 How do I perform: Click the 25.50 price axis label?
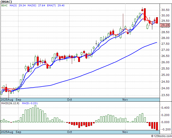click(165, 68)
